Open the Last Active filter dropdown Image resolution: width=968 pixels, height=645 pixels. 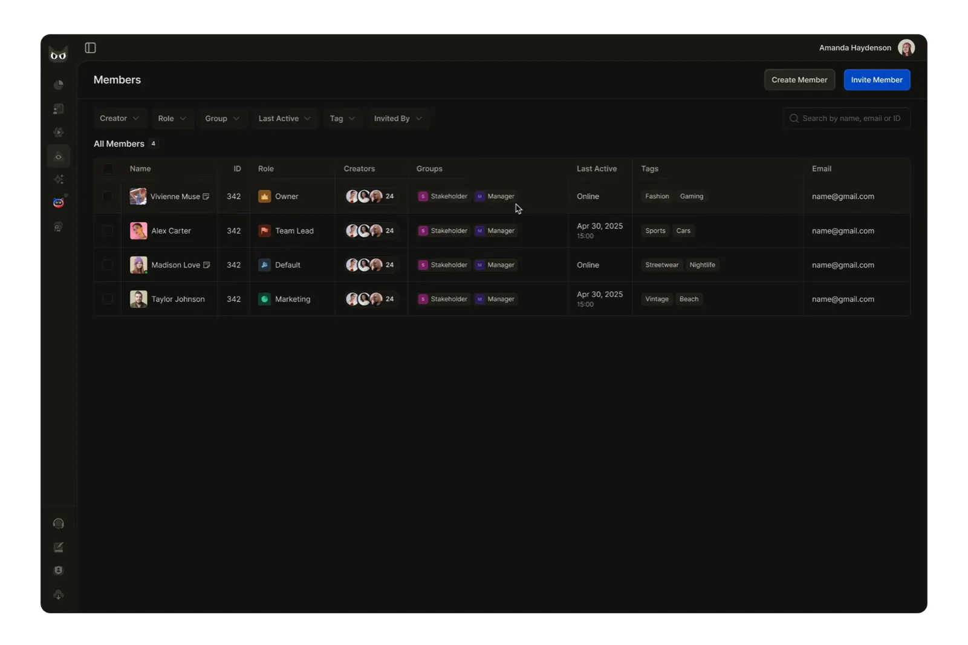click(284, 119)
